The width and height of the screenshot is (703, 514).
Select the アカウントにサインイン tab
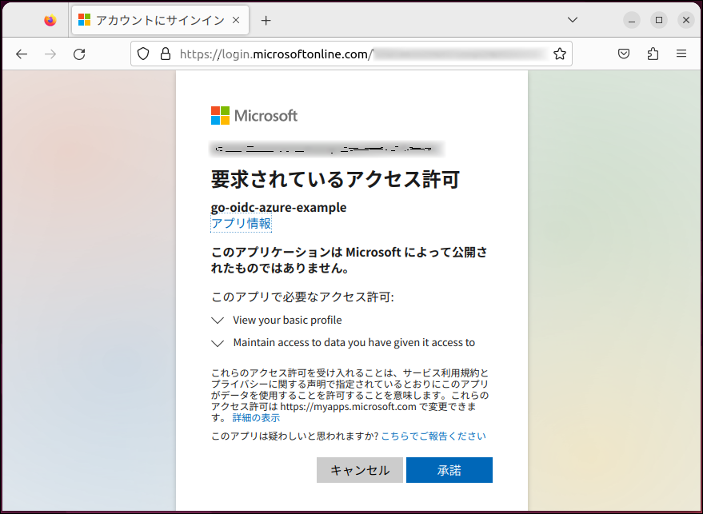152,21
